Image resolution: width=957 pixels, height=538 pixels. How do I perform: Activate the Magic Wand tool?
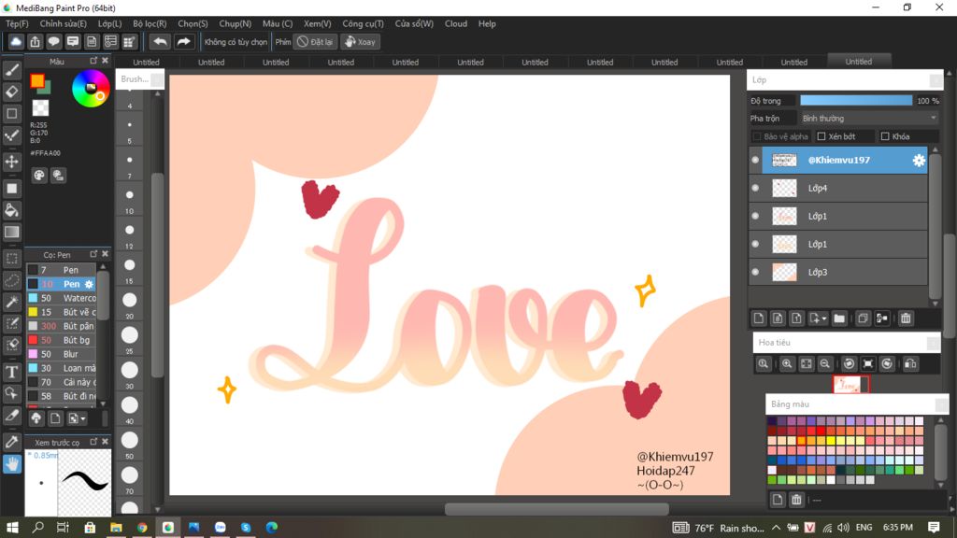click(11, 302)
